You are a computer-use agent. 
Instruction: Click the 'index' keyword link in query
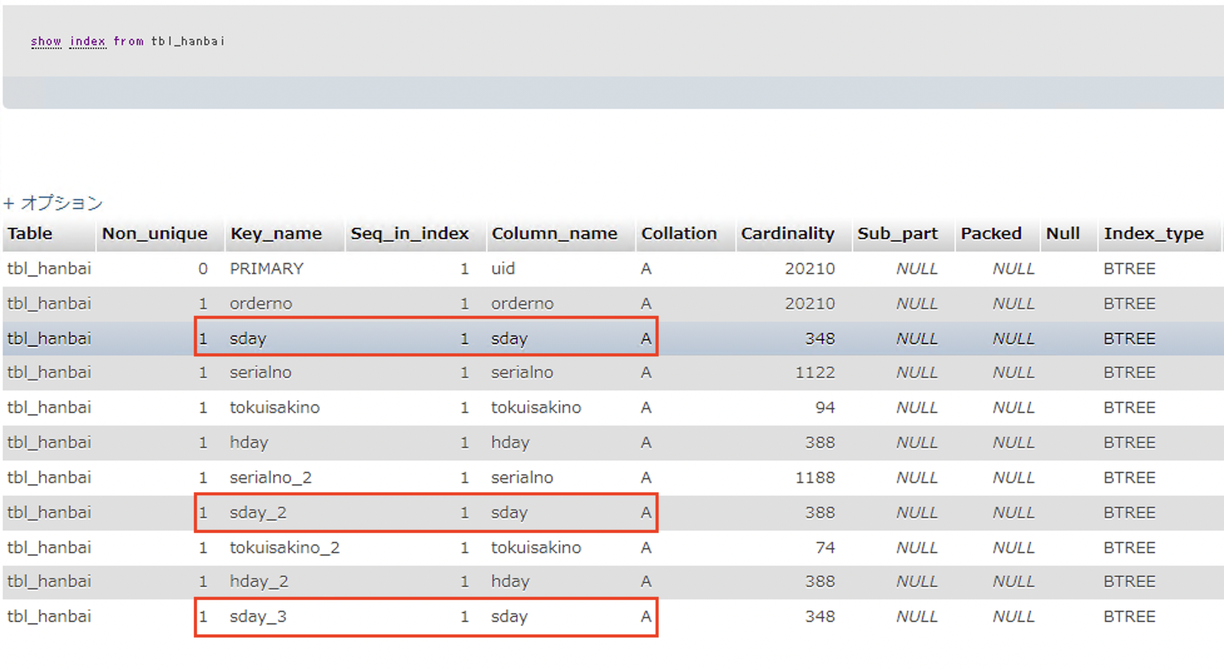87,41
